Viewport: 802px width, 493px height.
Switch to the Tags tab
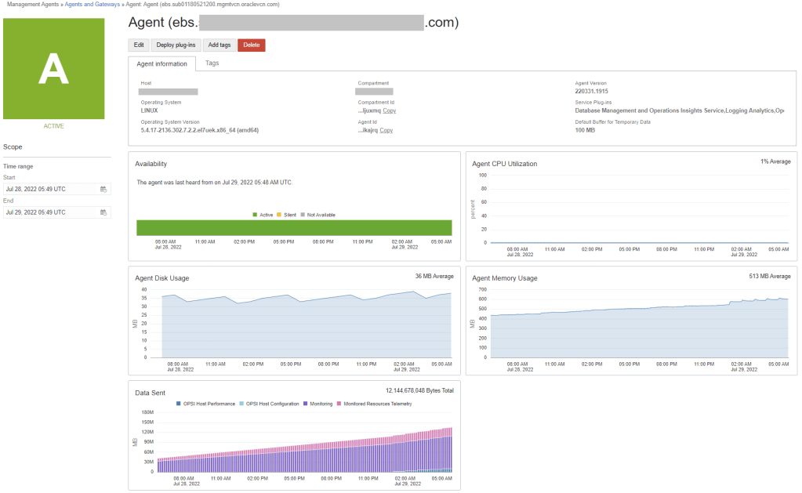point(212,63)
